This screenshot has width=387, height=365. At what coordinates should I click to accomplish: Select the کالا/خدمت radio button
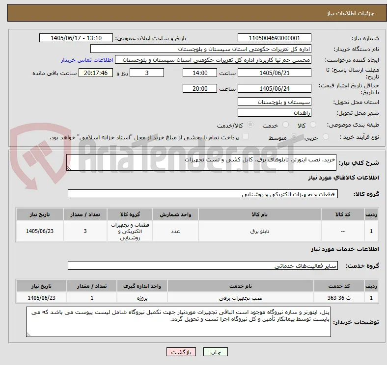pos(250,125)
